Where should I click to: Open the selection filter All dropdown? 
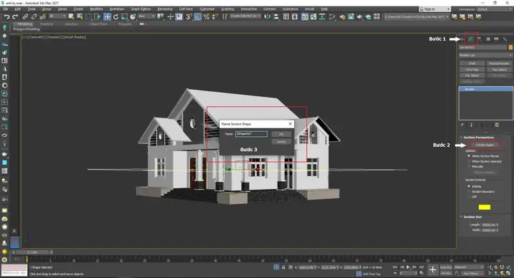(57, 16)
